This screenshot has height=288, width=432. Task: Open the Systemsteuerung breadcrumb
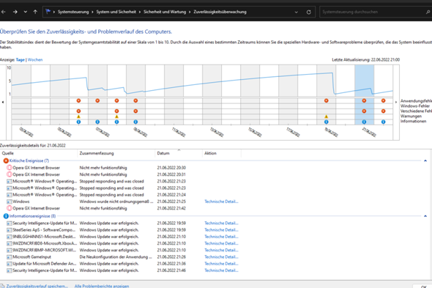[x=73, y=12]
